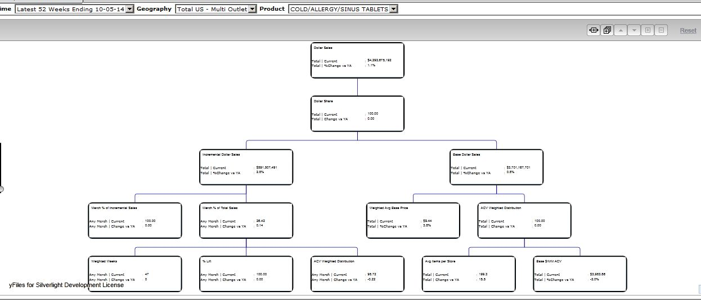The width and height of the screenshot is (701, 300).
Task: Select the Dollar Share node
Action: point(357,113)
